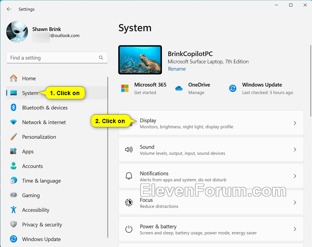Screen dimensions: 312x247
Task: Click the Power & battery power icon
Action: (x=129, y=229)
